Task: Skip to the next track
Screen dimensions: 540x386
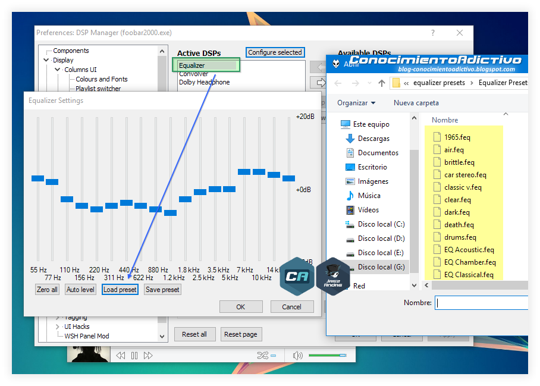Action: point(148,355)
